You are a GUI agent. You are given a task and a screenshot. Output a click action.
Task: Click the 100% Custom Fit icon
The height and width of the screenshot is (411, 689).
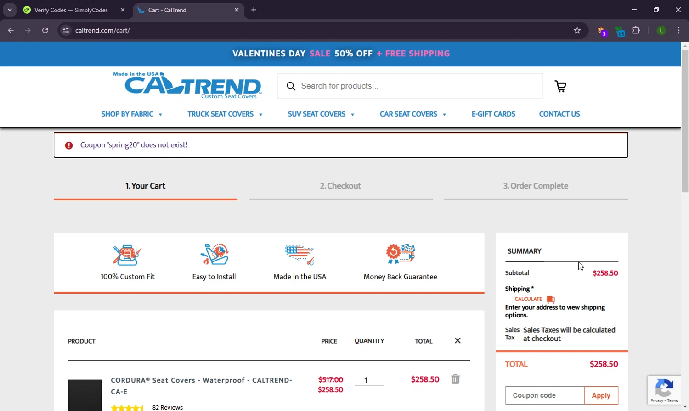(127, 255)
